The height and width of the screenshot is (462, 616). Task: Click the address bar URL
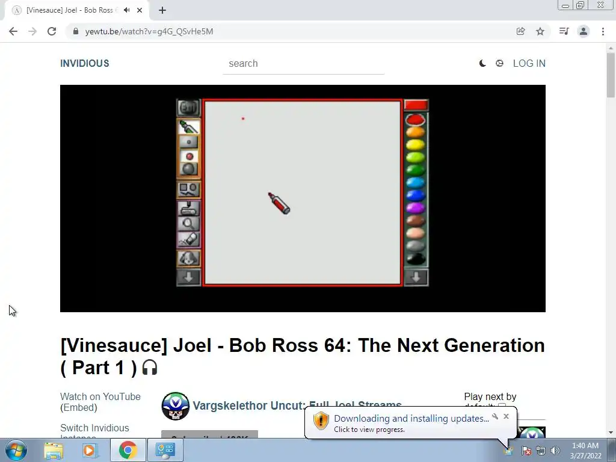[149, 31]
